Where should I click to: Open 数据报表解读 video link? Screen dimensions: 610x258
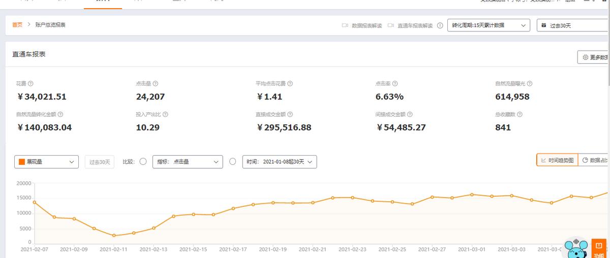(362, 25)
